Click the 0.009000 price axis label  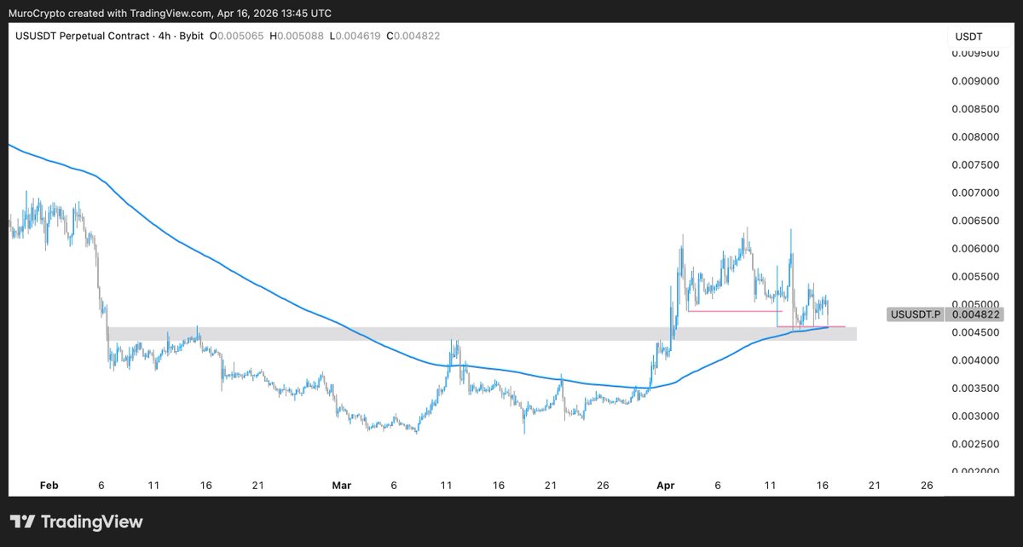click(x=974, y=82)
